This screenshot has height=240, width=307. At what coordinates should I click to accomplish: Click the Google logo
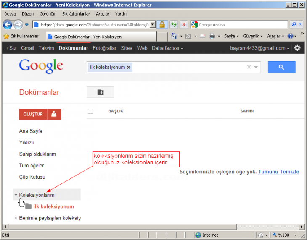coord(41,66)
